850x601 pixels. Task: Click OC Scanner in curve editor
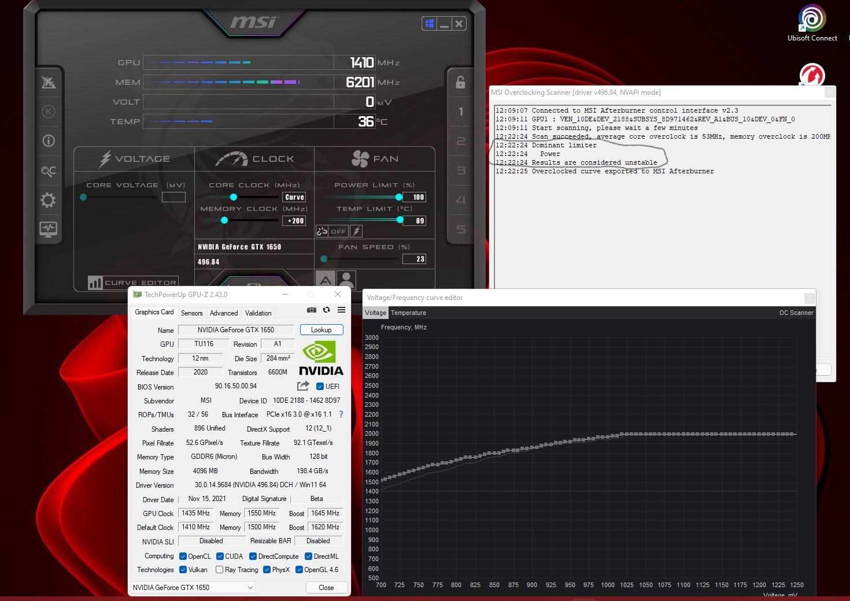[x=796, y=313]
